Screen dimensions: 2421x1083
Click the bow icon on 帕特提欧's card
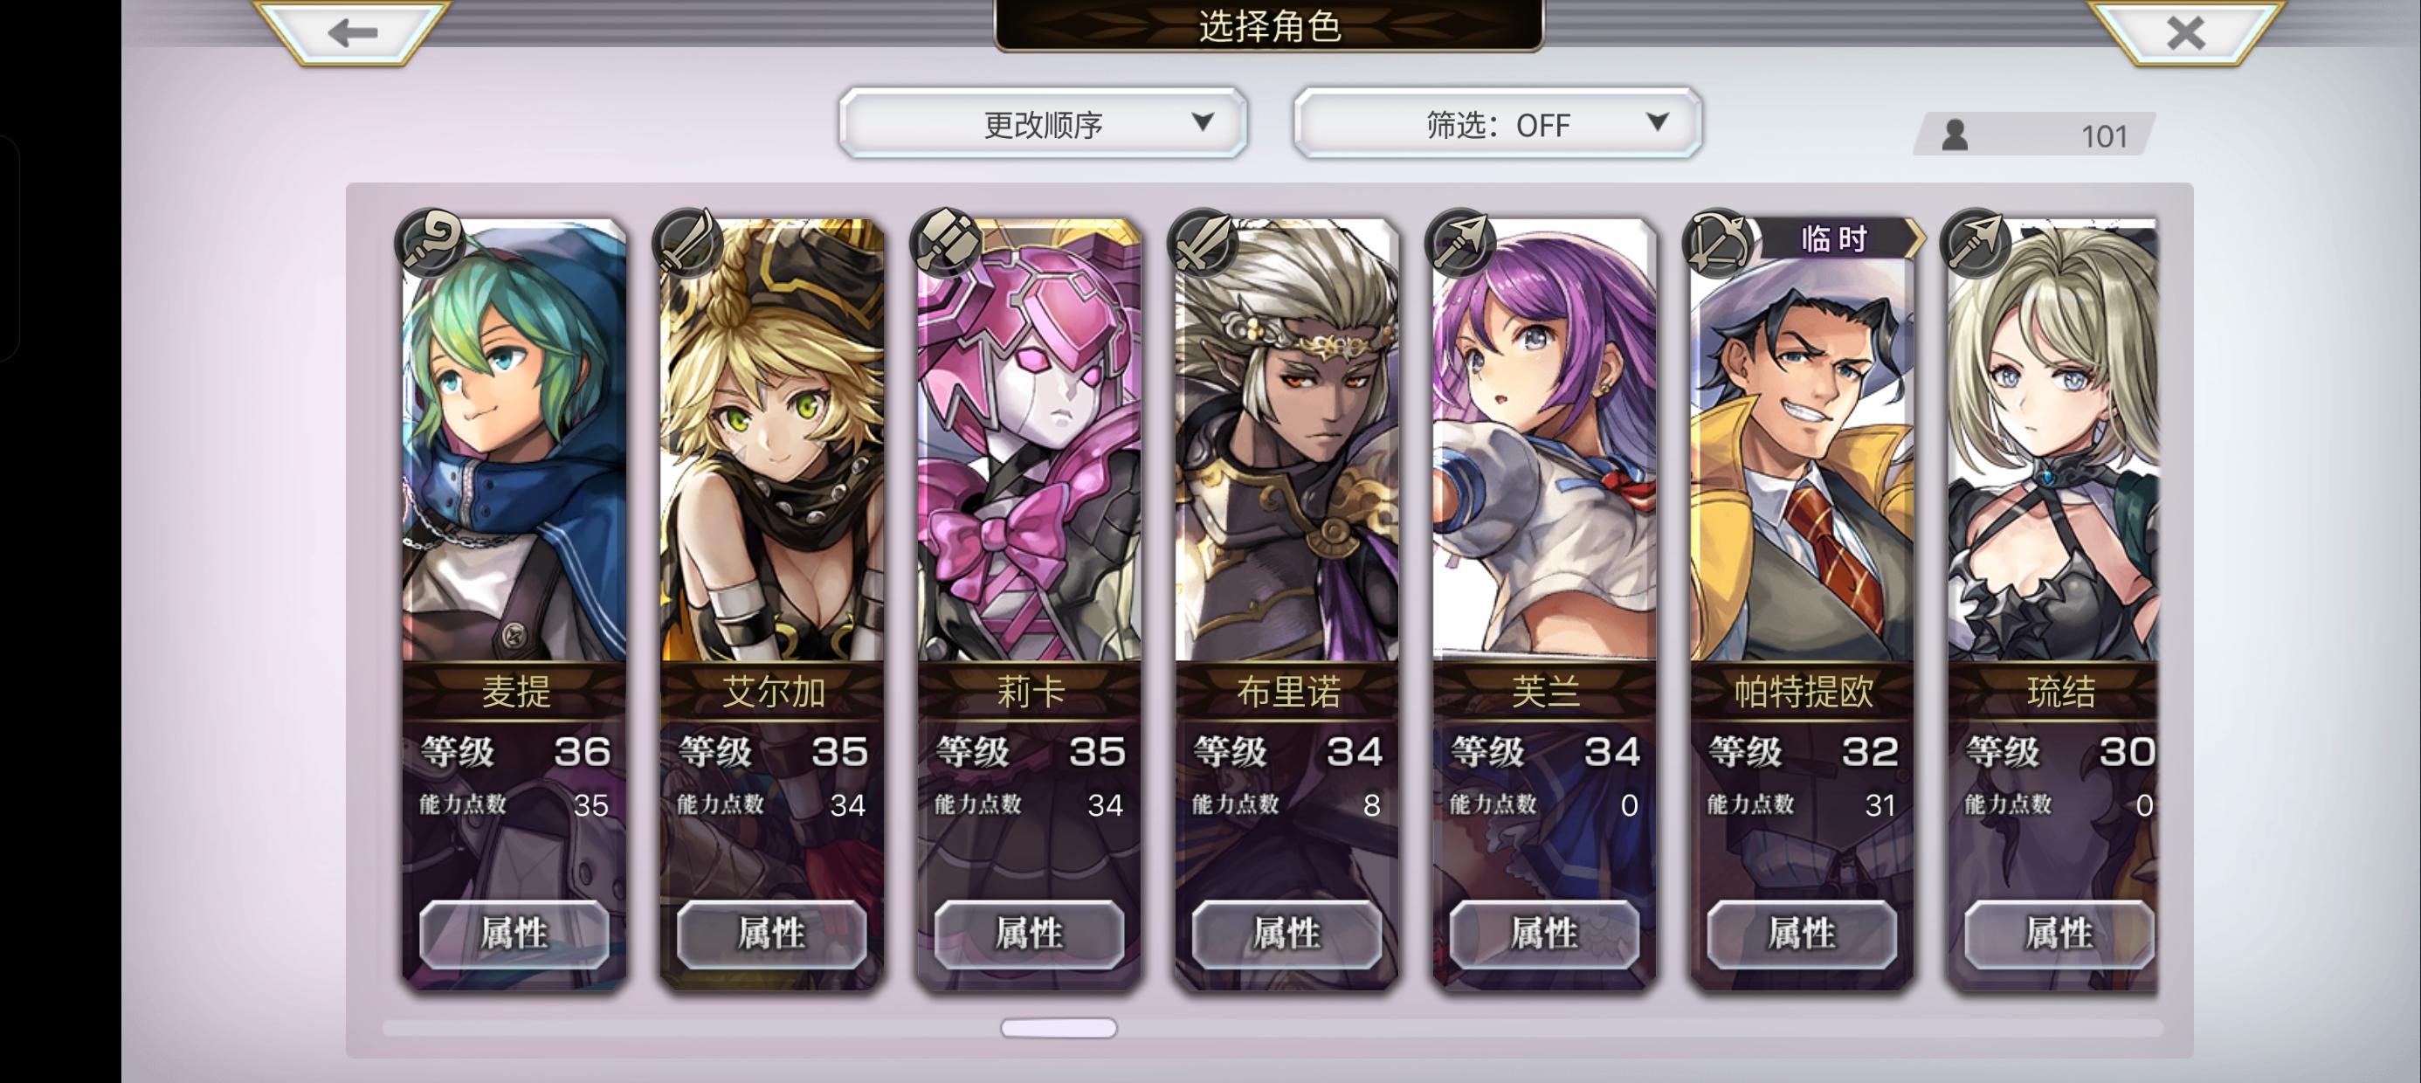[1718, 242]
